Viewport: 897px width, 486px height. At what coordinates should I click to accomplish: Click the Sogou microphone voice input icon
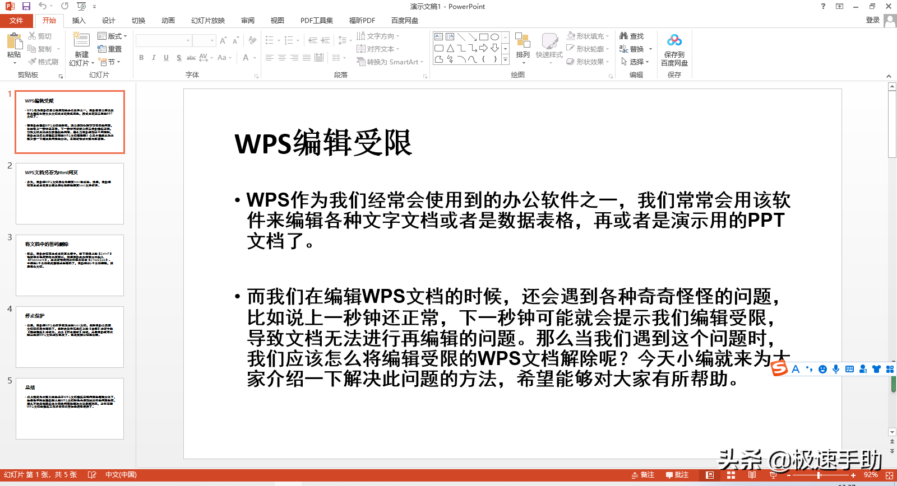coord(836,369)
